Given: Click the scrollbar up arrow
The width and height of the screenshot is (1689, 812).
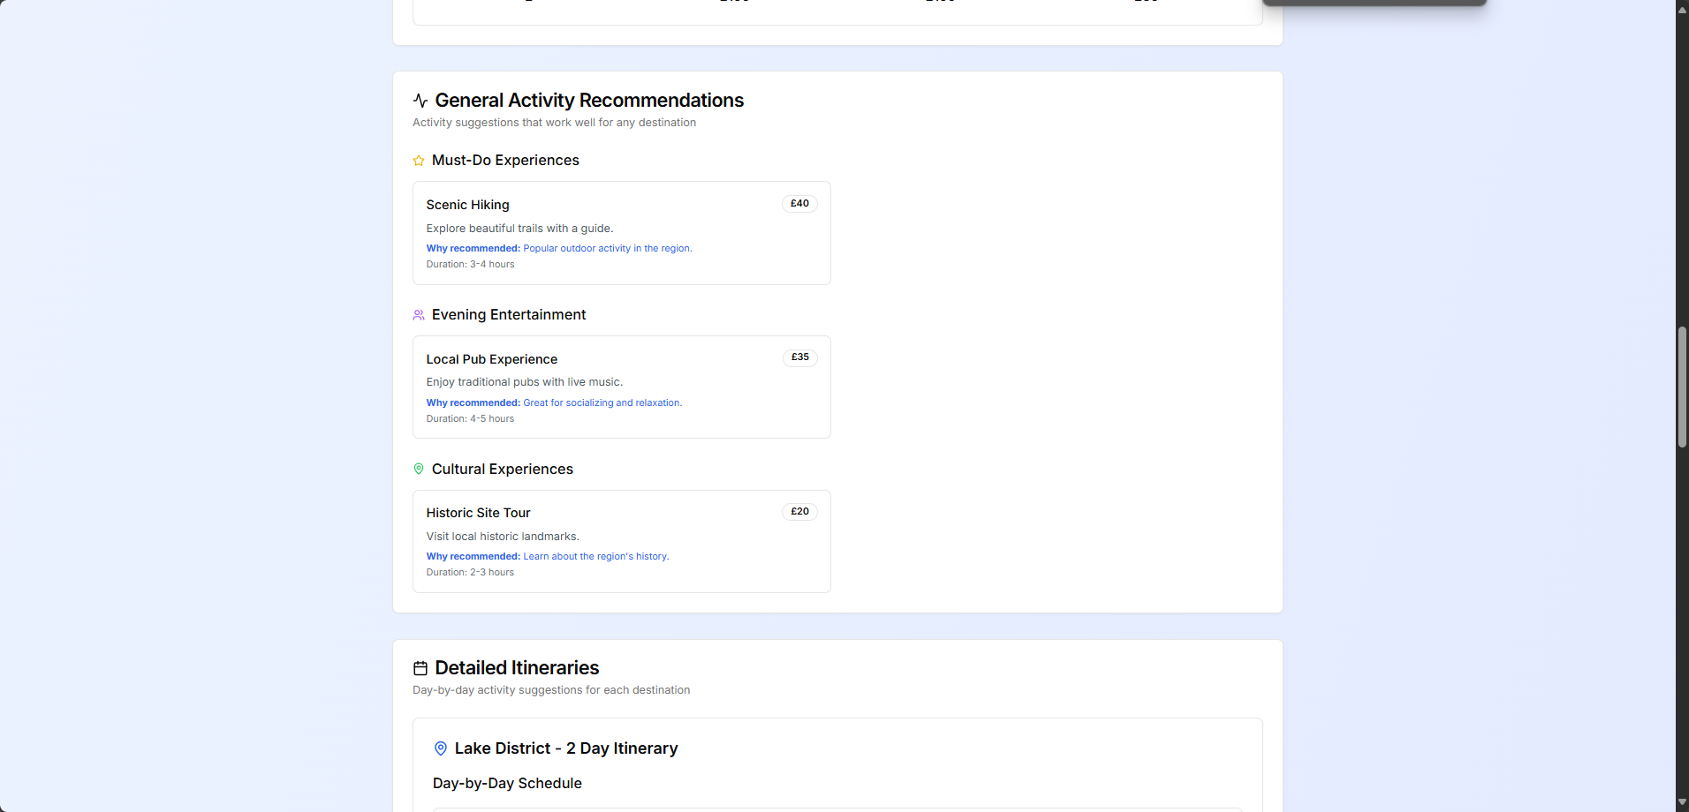Looking at the screenshot, I should [1681, 9].
